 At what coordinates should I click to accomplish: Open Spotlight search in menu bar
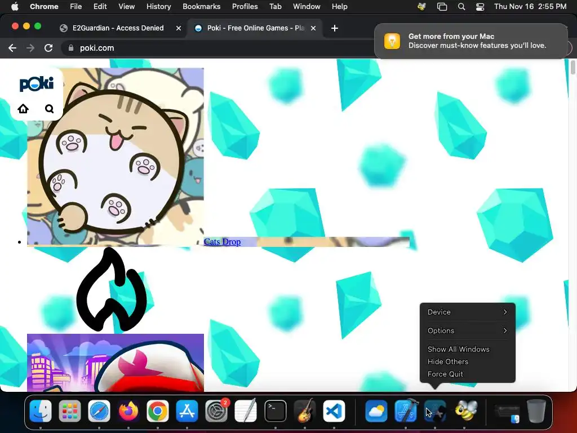[461, 7]
